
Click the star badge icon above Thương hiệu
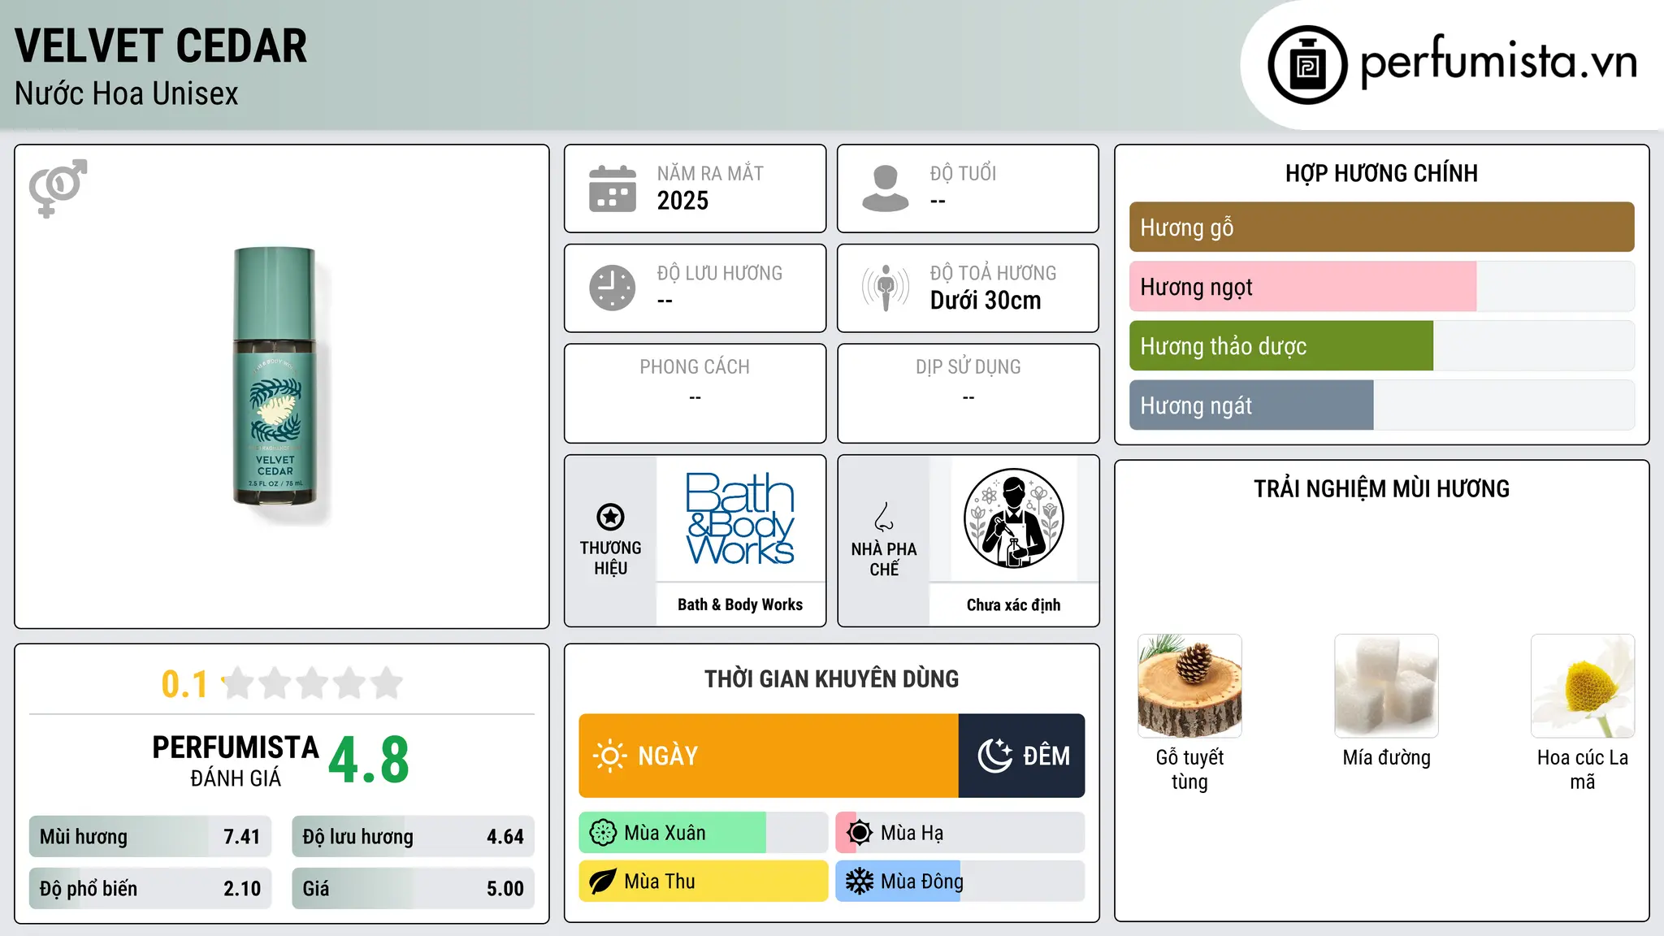(610, 517)
